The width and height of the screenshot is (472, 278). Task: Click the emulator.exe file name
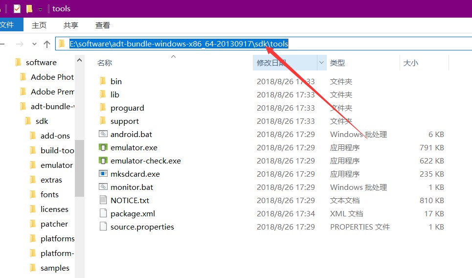pos(134,148)
